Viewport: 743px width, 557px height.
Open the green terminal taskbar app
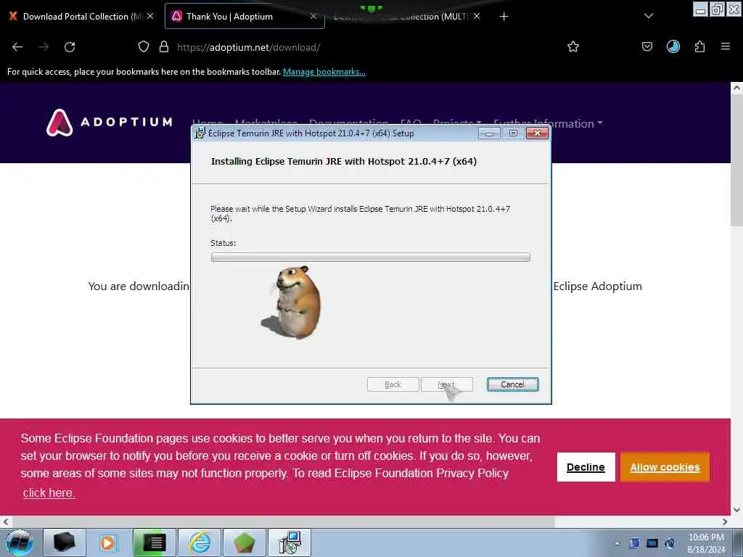154,542
